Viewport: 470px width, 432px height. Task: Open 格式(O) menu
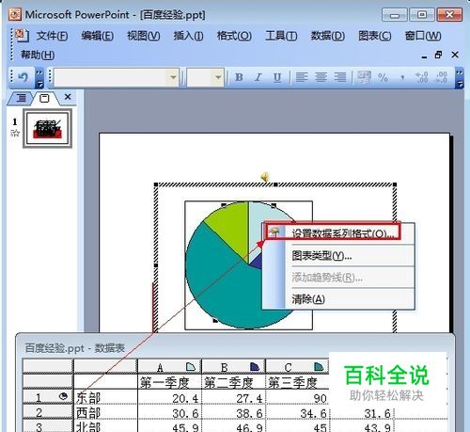point(234,36)
